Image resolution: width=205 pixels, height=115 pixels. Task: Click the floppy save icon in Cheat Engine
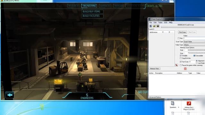pos(158,26)
